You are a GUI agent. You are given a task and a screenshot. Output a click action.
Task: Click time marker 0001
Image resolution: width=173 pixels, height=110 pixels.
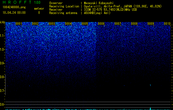pos(19,24)
